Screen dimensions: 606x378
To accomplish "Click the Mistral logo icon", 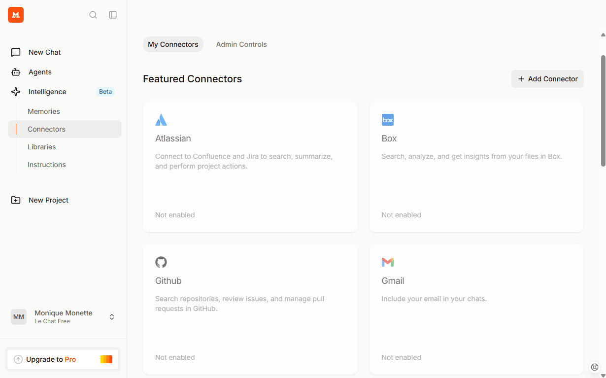I will pos(16,15).
